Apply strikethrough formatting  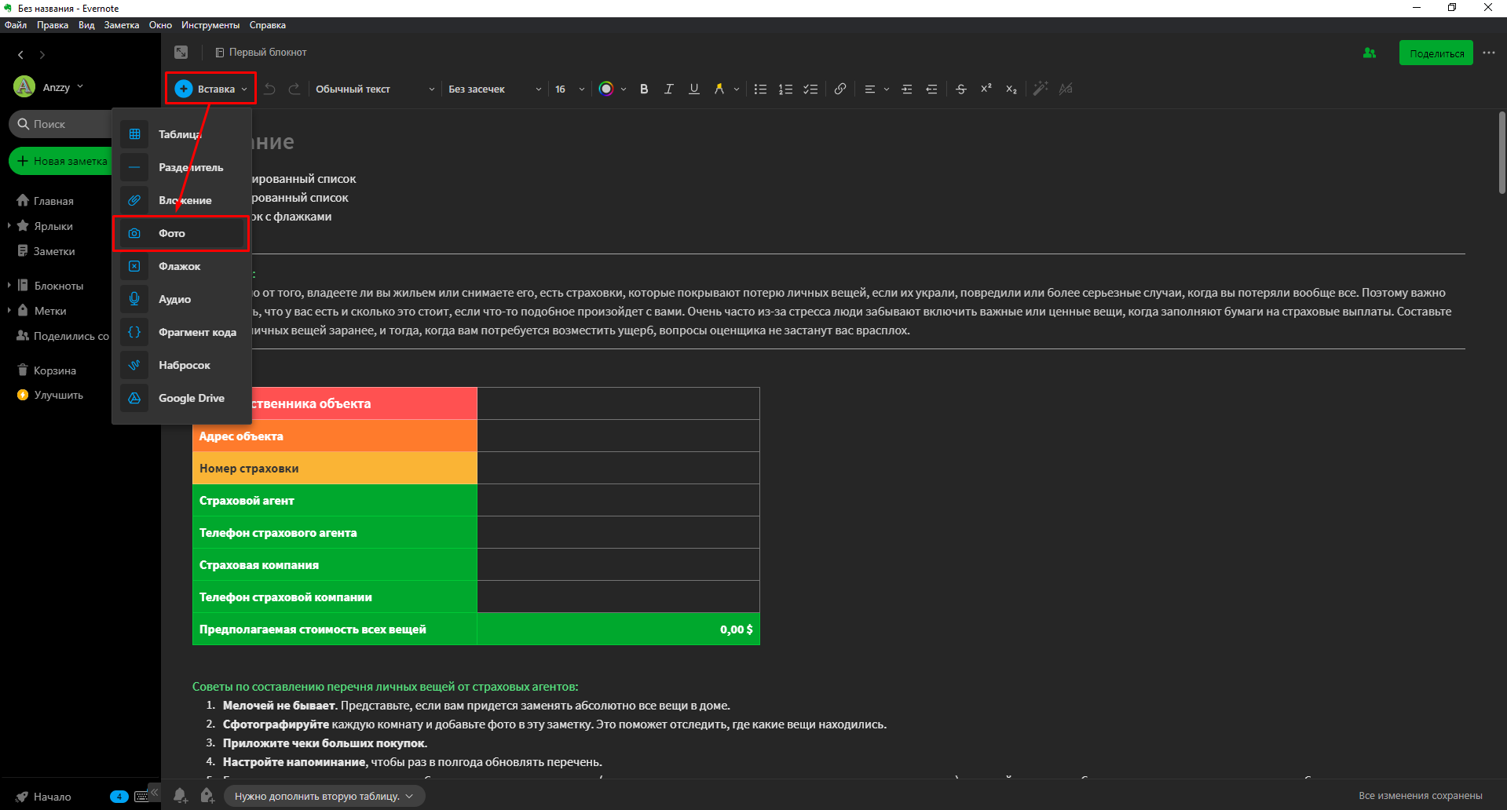960,89
